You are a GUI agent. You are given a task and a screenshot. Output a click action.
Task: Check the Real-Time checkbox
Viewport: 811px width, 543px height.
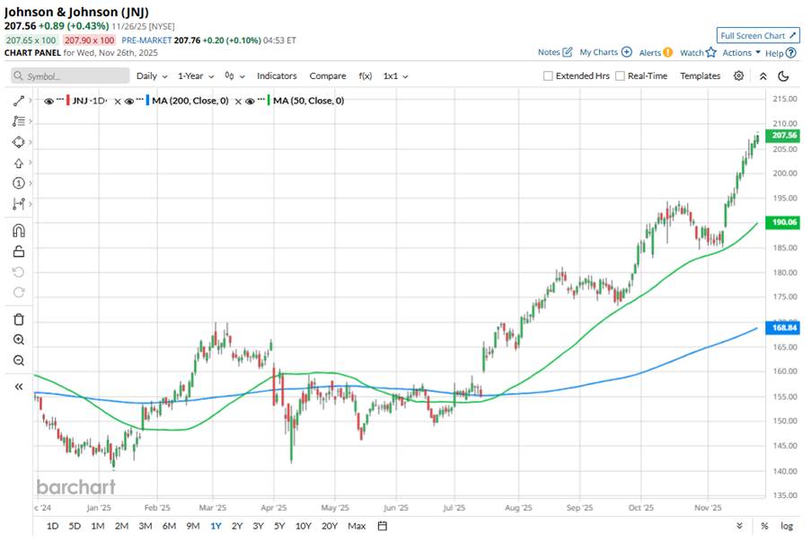620,76
